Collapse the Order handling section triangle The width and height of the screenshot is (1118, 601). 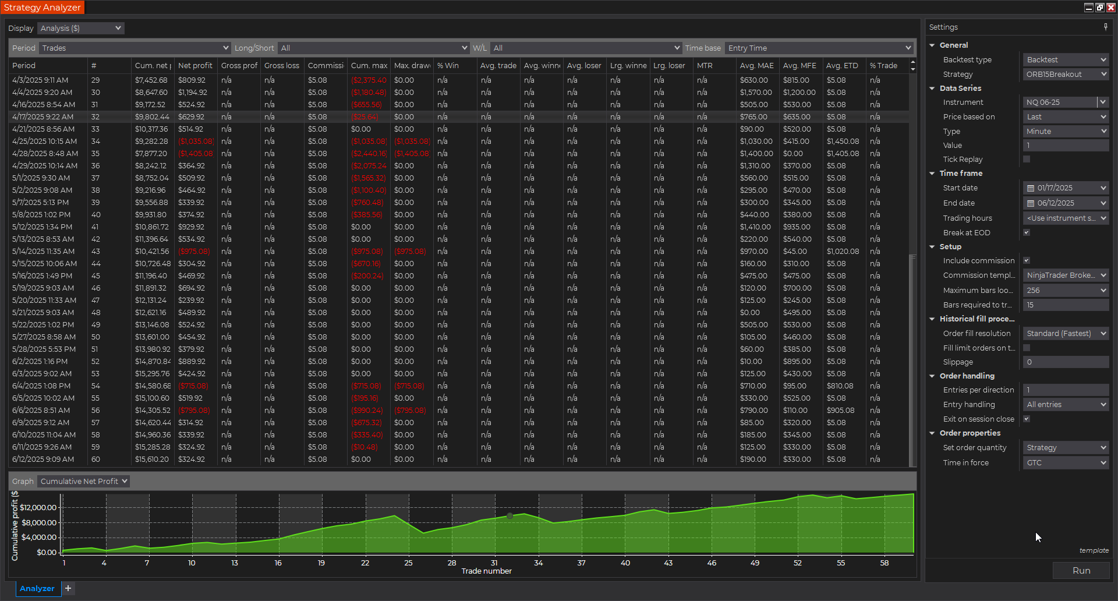pyautogui.click(x=932, y=376)
